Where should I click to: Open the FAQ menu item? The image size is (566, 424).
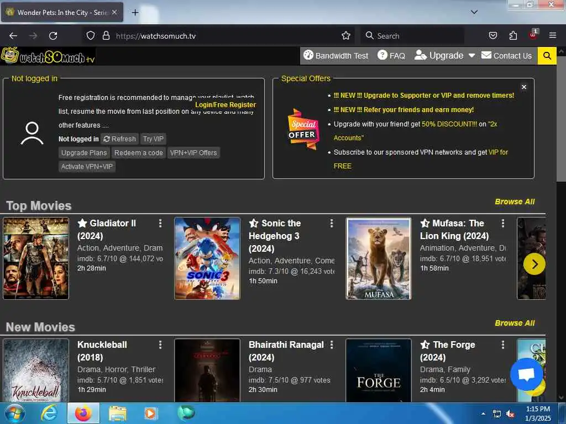click(x=391, y=56)
